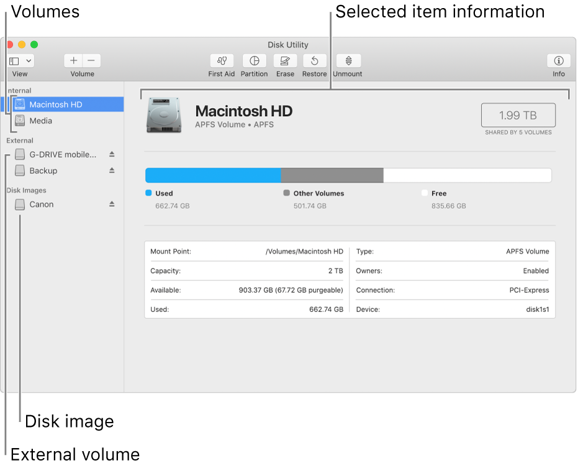Click the blue Used storage bar segment
Image resolution: width=578 pixels, height=463 pixels.
pyautogui.click(x=213, y=175)
